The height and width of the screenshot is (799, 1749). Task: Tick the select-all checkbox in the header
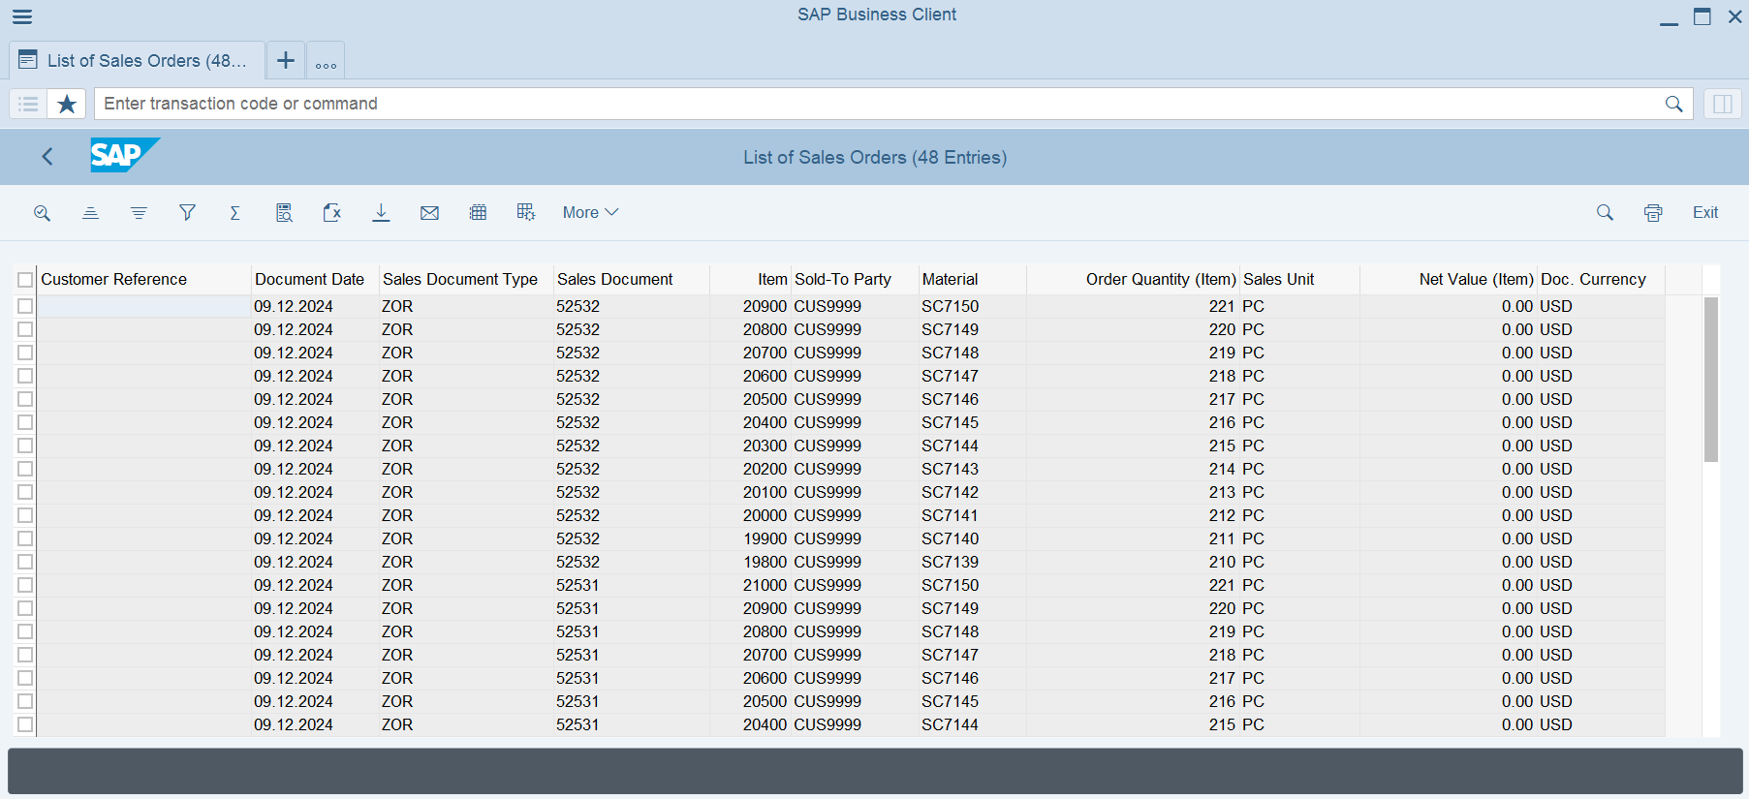(25, 280)
